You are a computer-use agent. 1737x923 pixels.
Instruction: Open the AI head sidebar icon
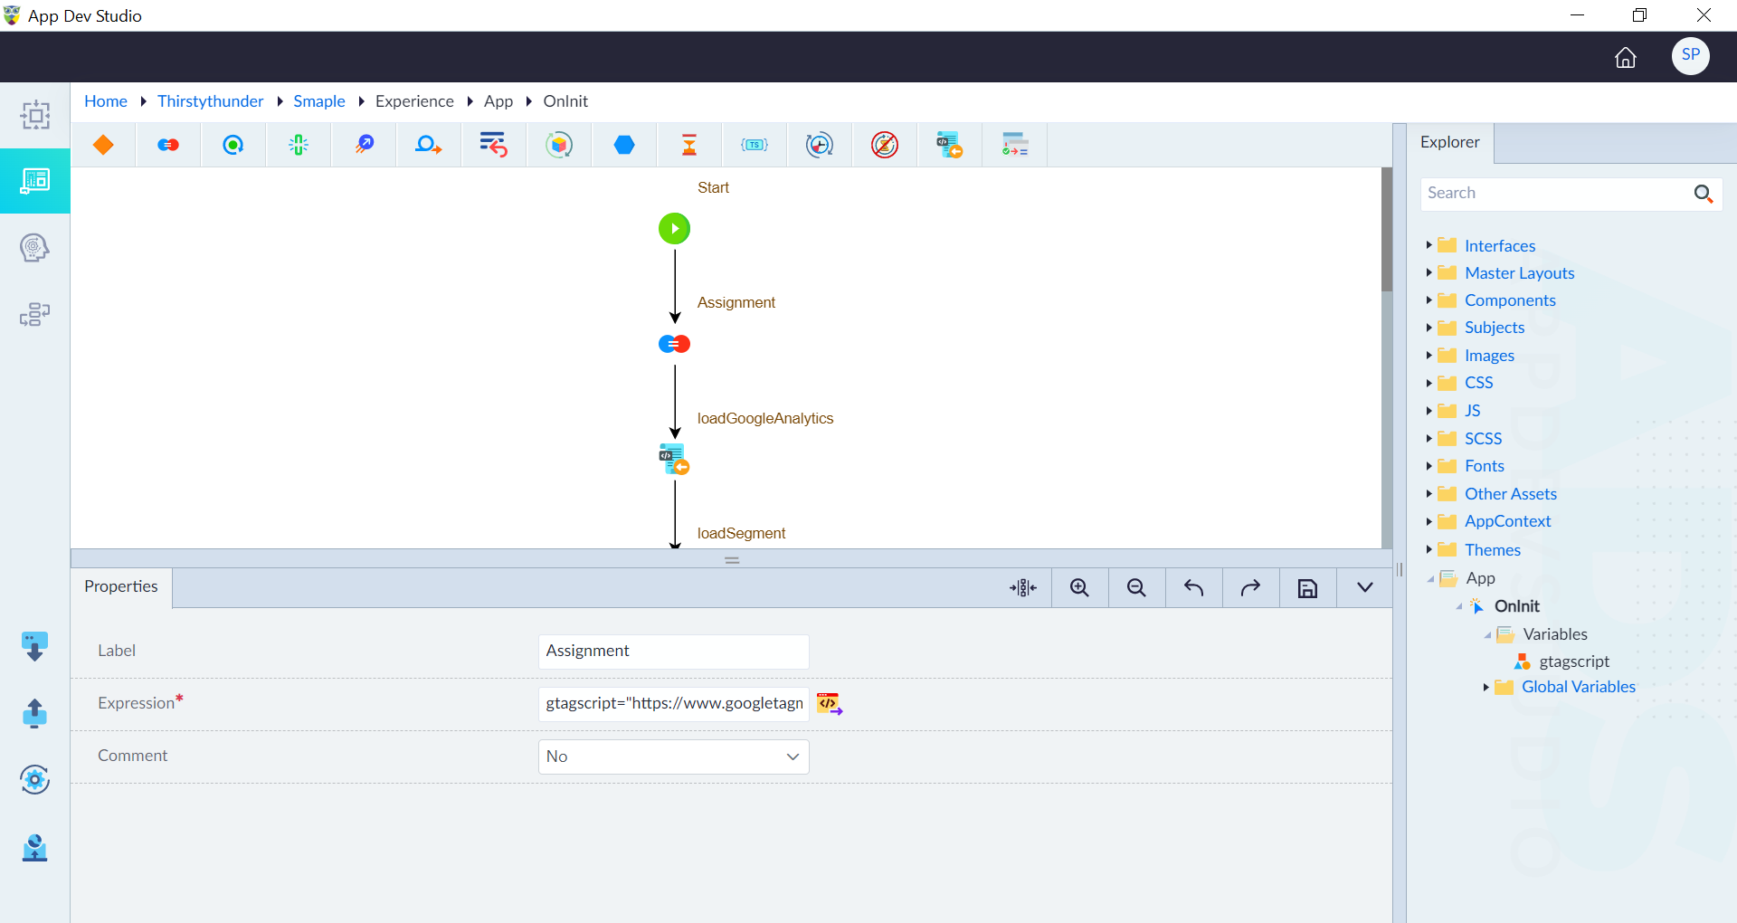pyautogui.click(x=34, y=247)
